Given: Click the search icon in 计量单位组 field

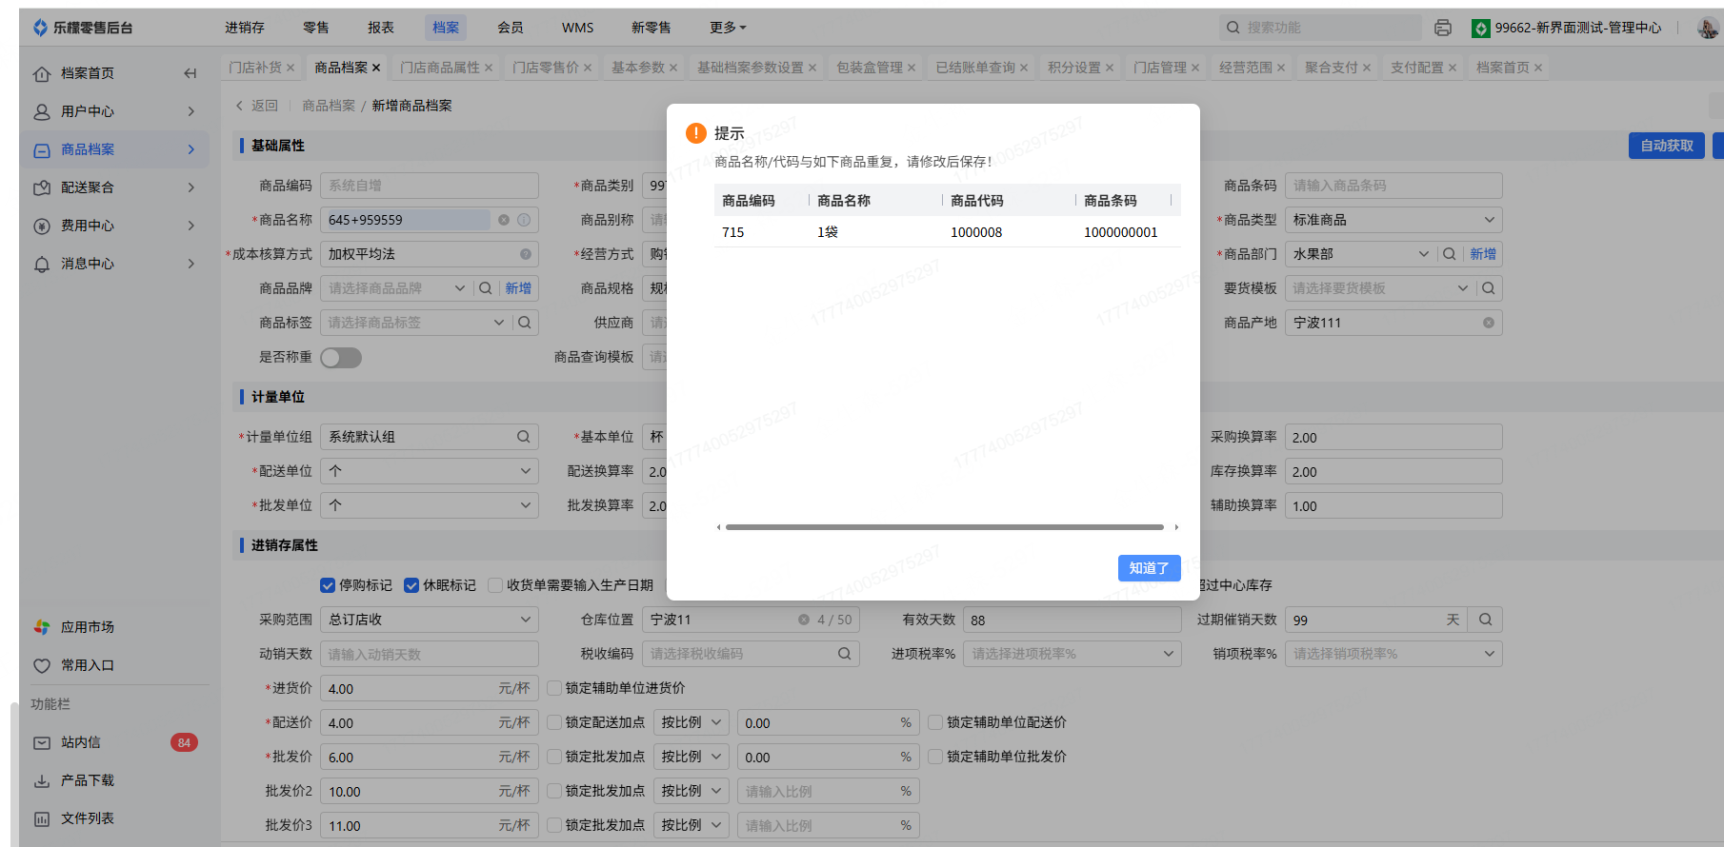Looking at the screenshot, I should [523, 437].
